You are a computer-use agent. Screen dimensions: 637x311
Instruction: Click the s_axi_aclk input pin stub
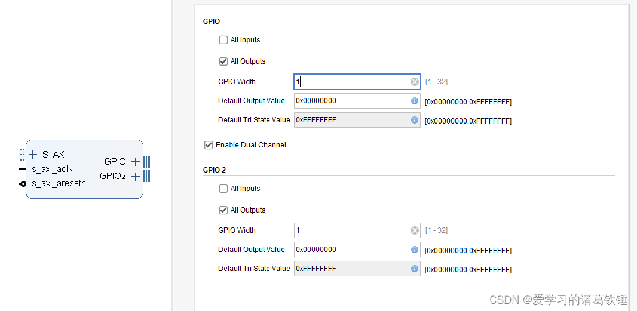pos(22,169)
